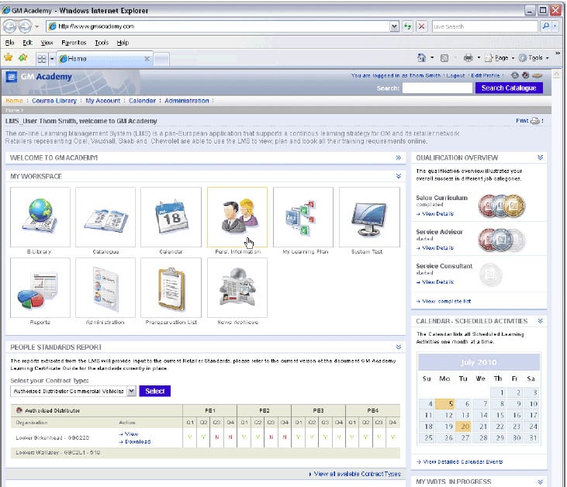Open the View menu

click(47, 43)
